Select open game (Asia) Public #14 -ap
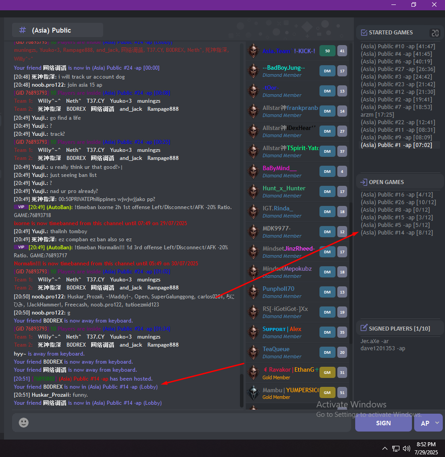 (397, 233)
